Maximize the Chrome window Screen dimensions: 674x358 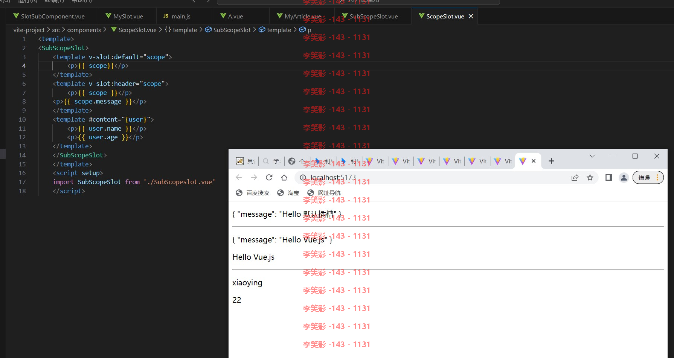pos(635,156)
